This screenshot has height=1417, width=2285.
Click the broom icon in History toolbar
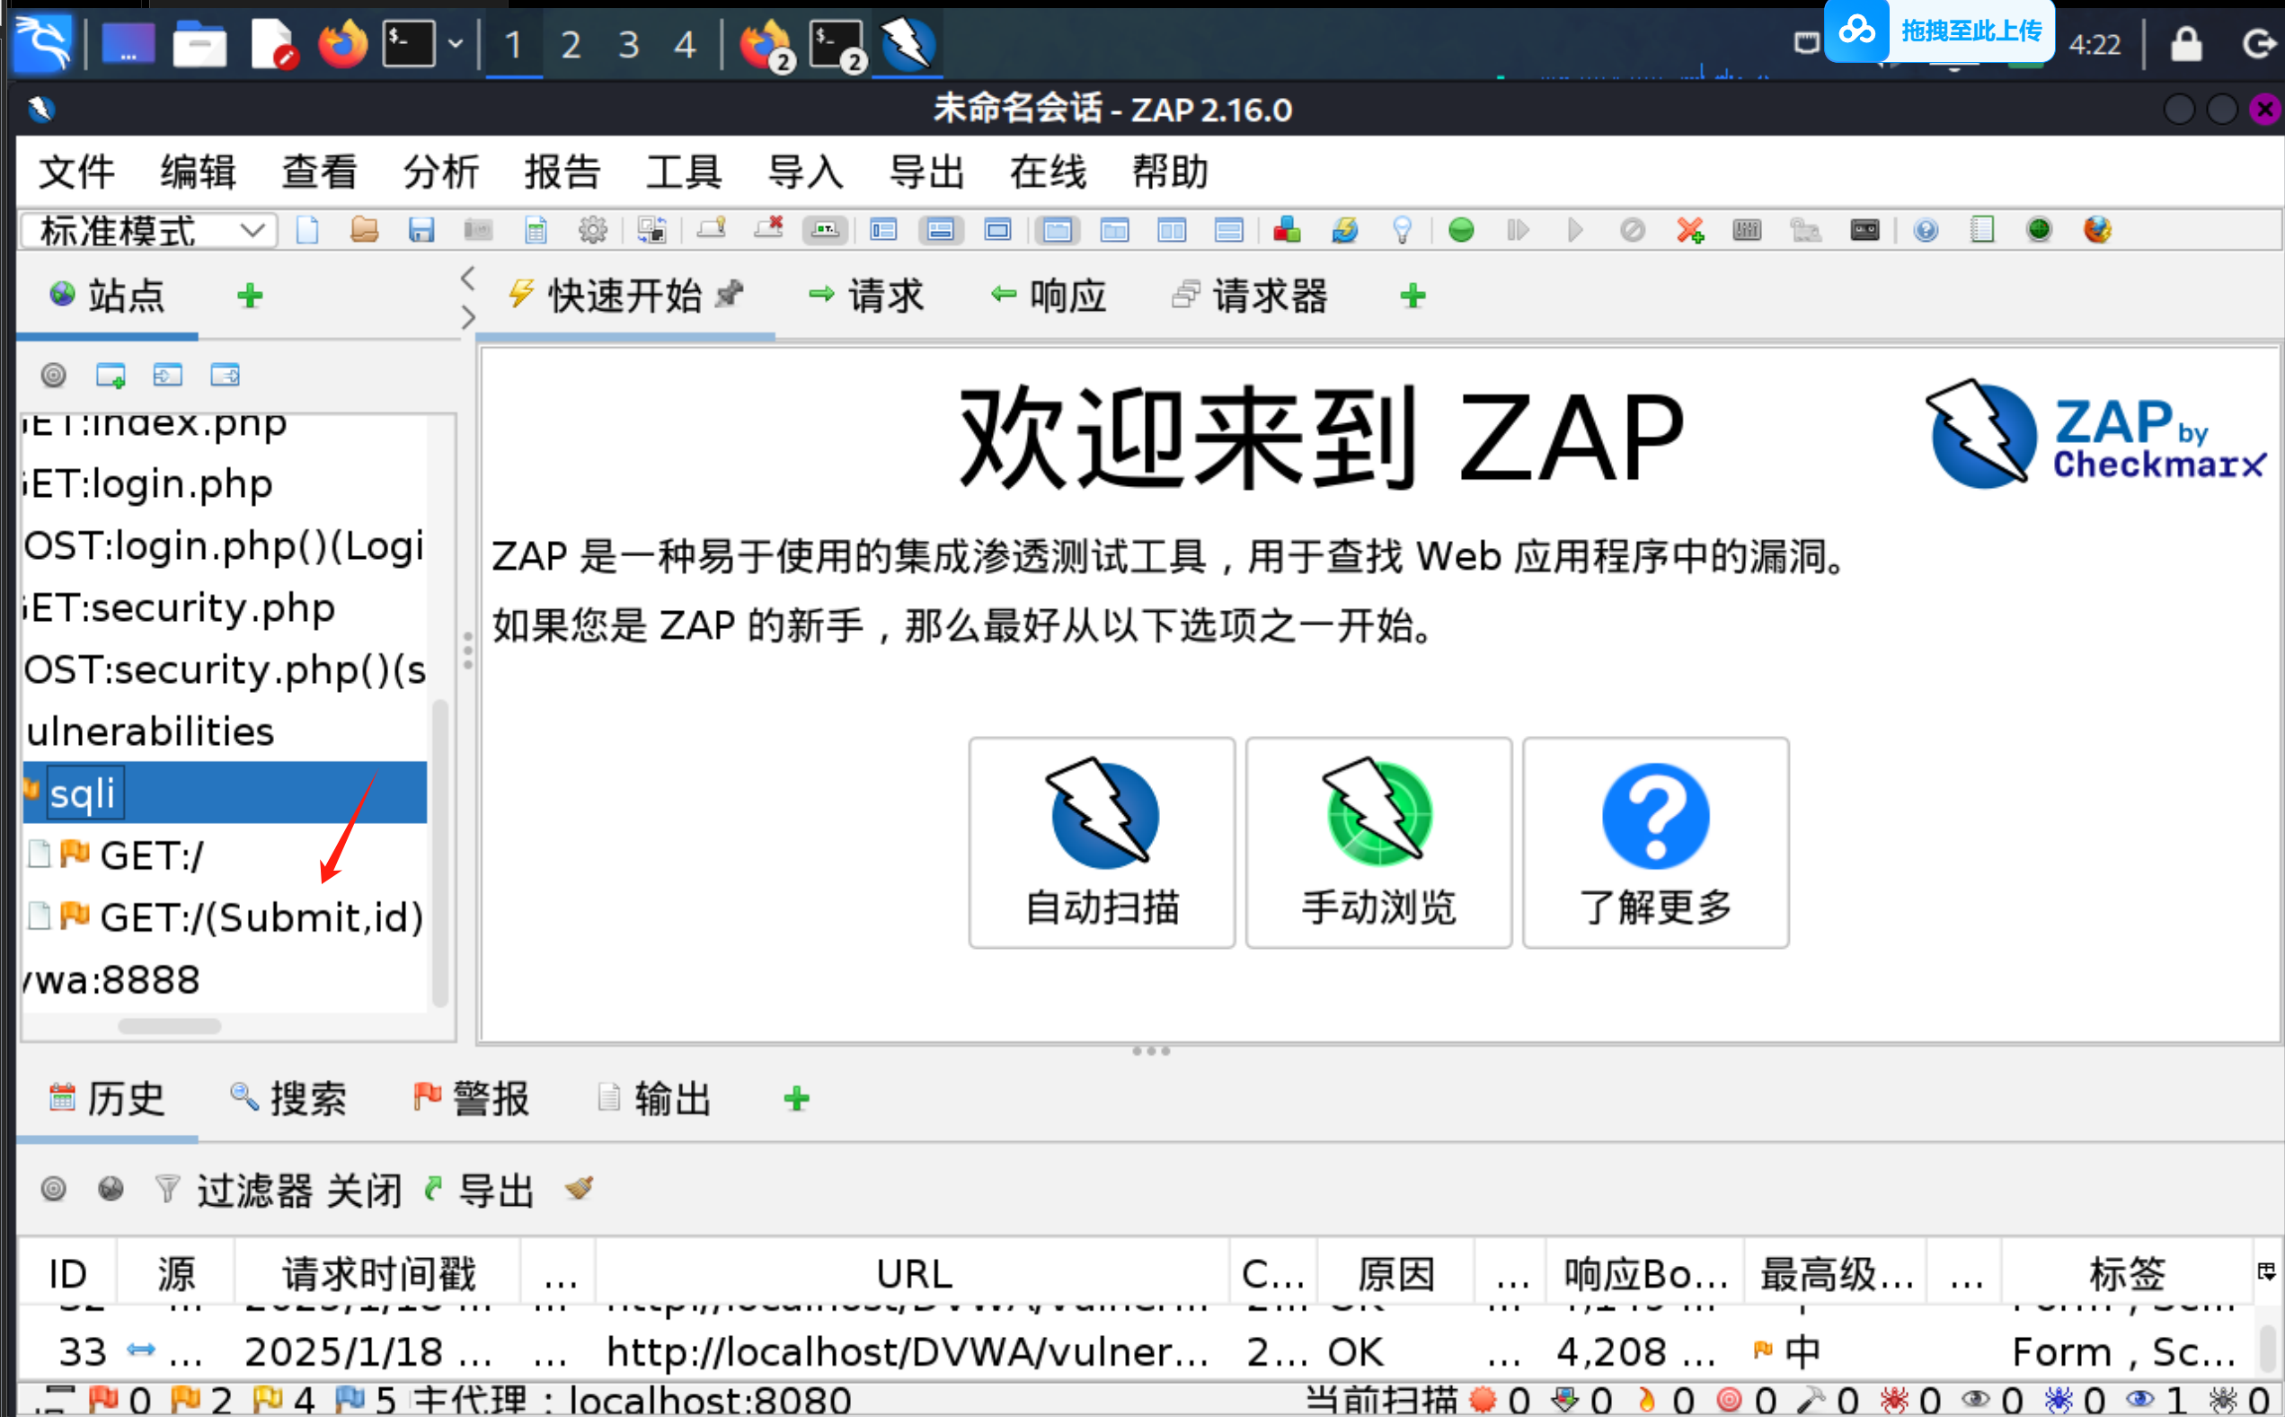[580, 1189]
